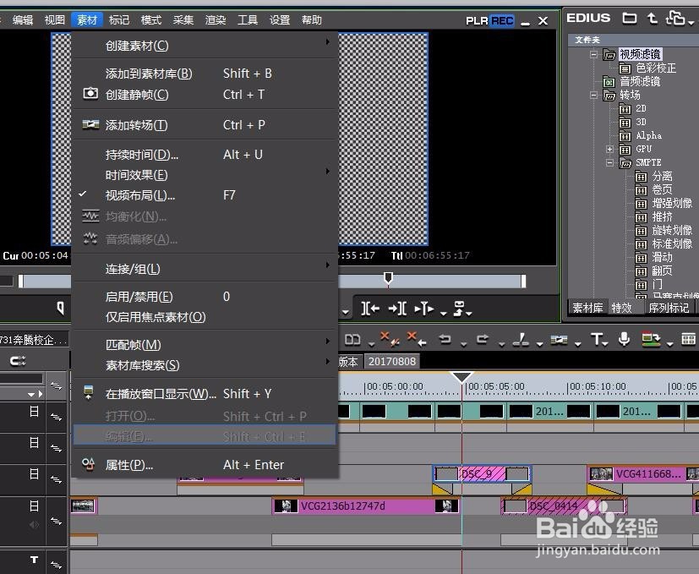Toggle the speaker icon on the VCG2136b12747d track
This screenshot has height=574, width=699.
click(x=34, y=525)
